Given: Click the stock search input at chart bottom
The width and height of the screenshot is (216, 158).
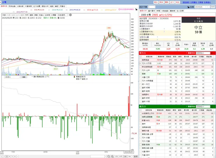Looking at the screenshot, I should pos(97,157).
